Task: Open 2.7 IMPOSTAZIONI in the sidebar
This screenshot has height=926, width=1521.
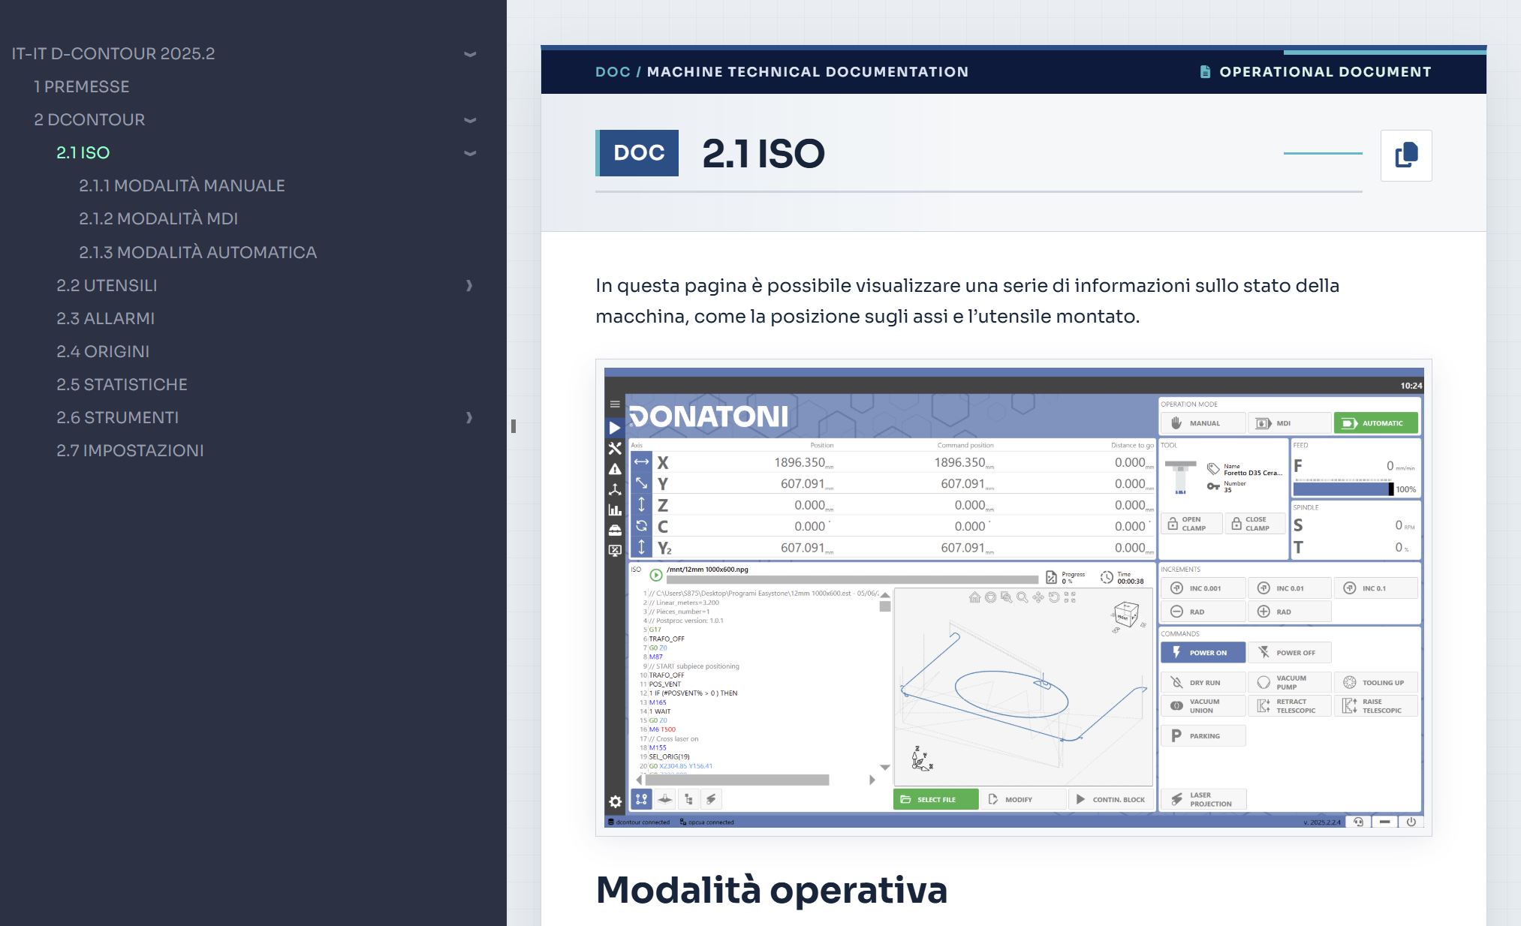Action: coord(131,450)
